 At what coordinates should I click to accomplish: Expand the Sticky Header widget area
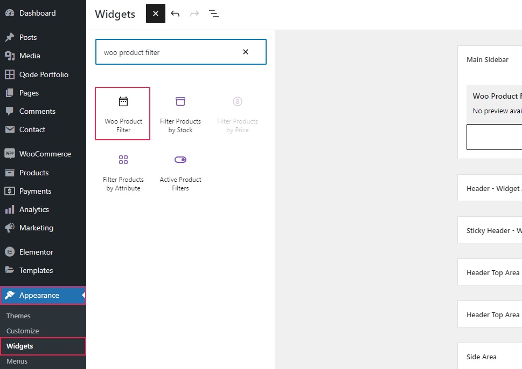[490, 231]
